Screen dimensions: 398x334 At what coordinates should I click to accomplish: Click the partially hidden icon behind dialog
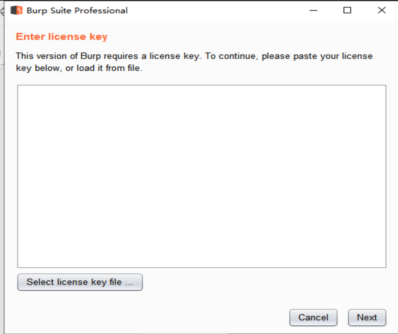point(2,11)
